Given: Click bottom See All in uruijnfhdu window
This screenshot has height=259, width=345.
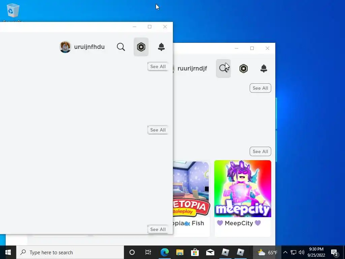Looking at the screenshot, I should [158, 229].
